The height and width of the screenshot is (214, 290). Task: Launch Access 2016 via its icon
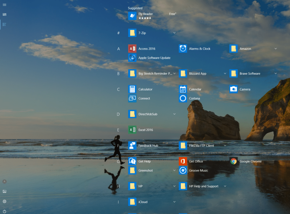[132, 49]
